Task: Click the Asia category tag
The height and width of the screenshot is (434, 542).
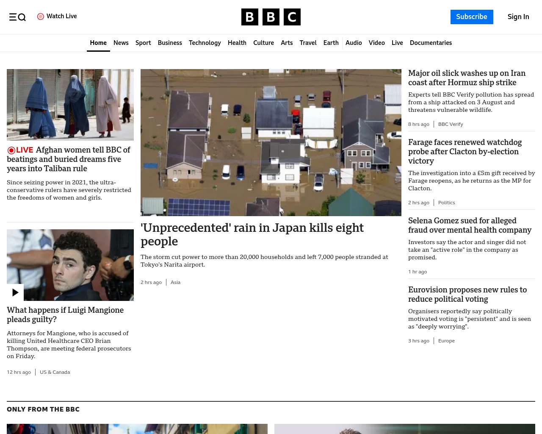Action: (175, 282)
